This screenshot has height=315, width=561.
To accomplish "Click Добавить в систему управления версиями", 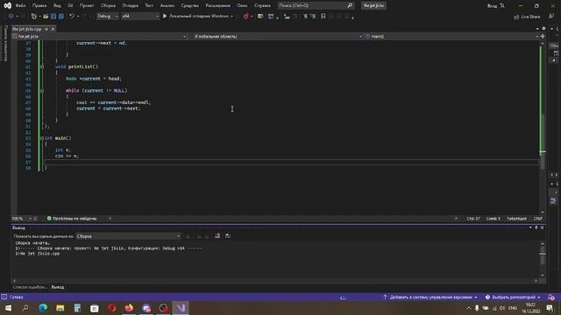I will pyautogui.click(x=430, y=297).
